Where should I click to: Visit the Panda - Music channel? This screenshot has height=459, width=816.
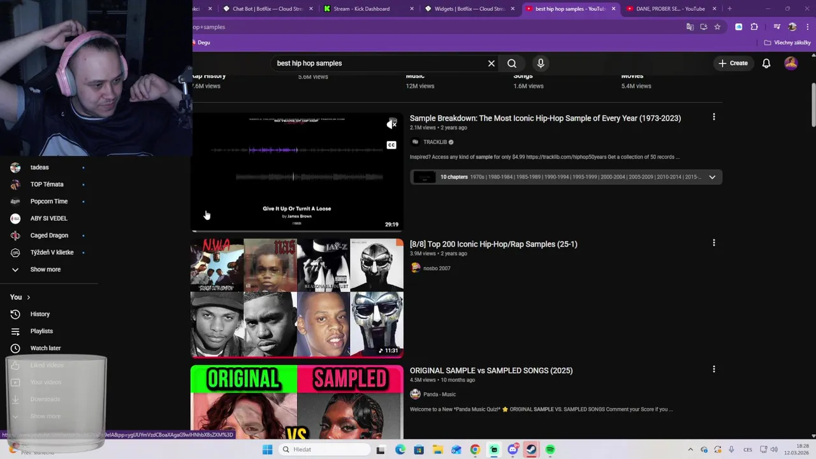[x=439, y=394]
